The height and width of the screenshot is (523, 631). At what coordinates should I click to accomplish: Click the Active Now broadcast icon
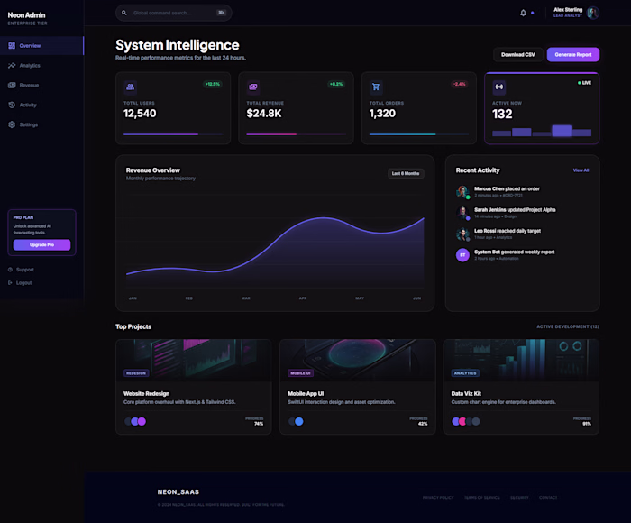499,87
